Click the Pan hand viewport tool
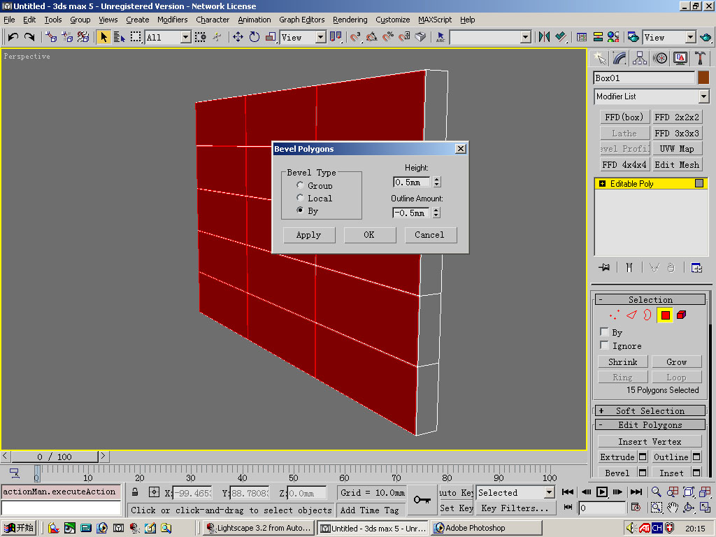The height and width of the screenshot is (537, 716). coord(673,508)
